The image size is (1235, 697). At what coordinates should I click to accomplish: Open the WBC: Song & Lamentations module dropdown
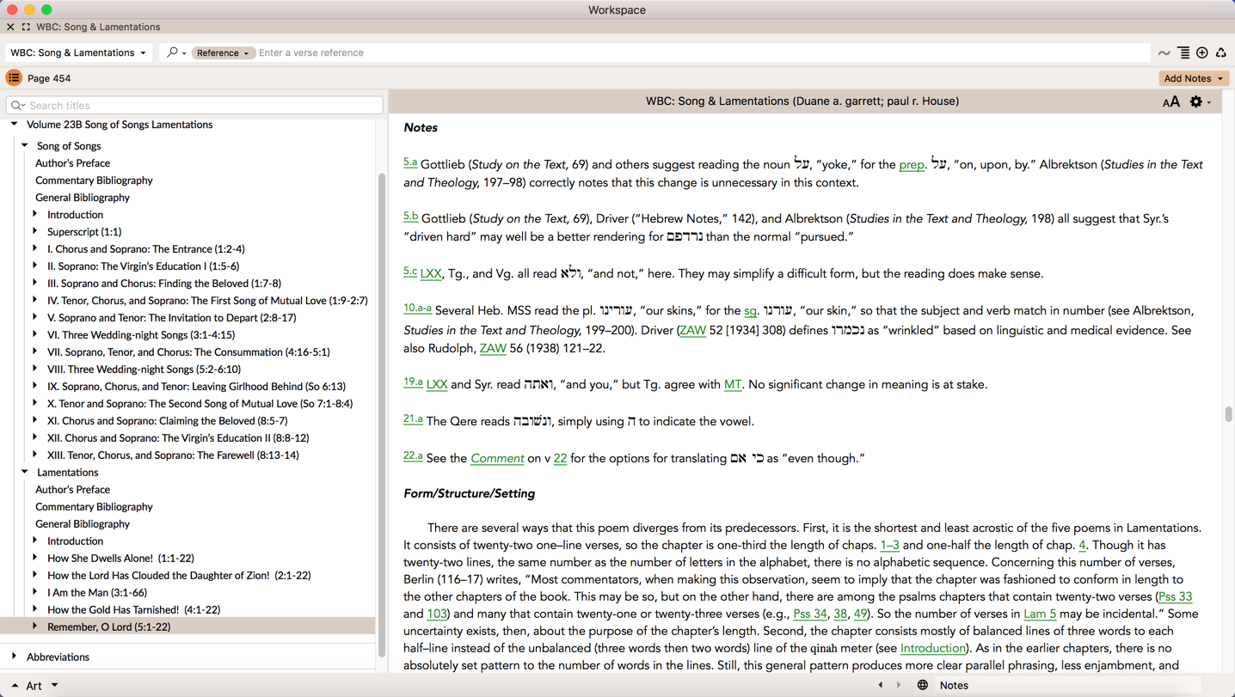click(78, 52)
